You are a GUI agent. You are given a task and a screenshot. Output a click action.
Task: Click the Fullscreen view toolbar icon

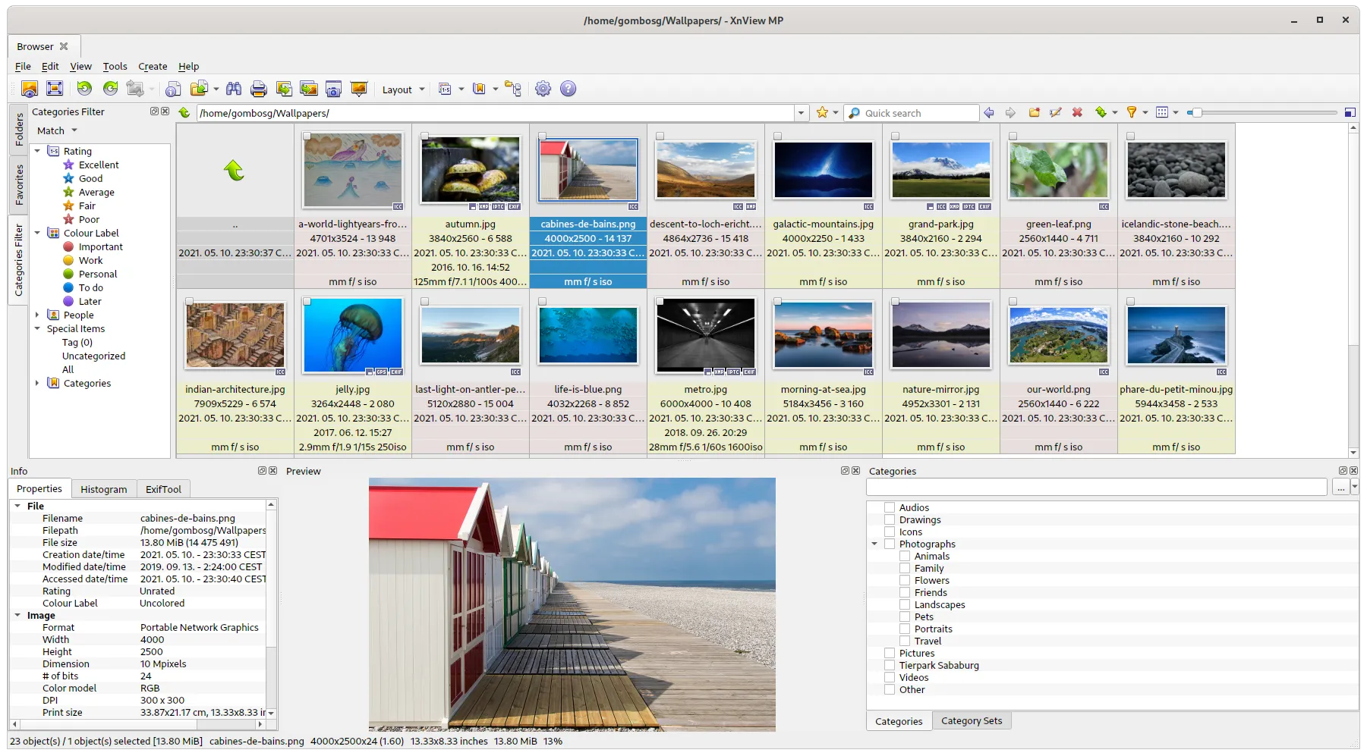tap(55, 89)
